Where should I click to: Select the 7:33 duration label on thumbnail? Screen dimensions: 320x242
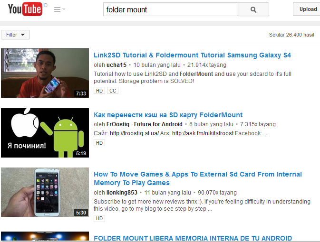(x=81, y=93)
